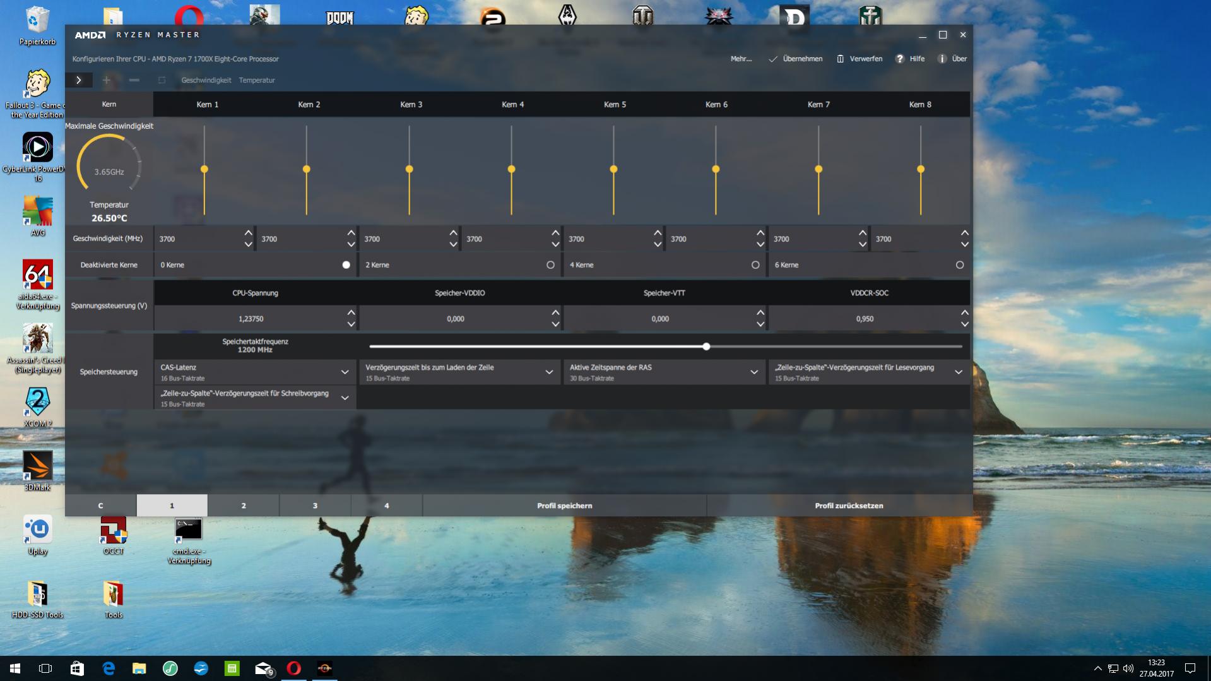Increase Kern 4 speed with up arrow

point(555,234)
